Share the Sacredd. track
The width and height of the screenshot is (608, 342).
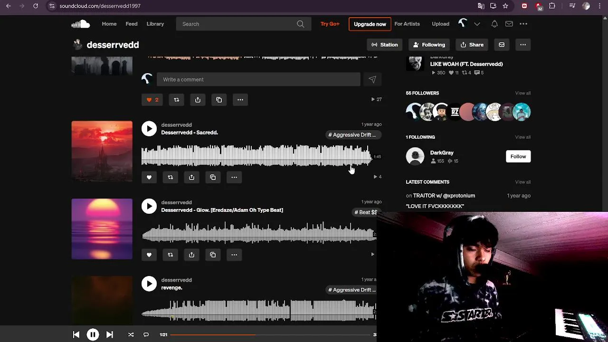(x=192, y=177)
